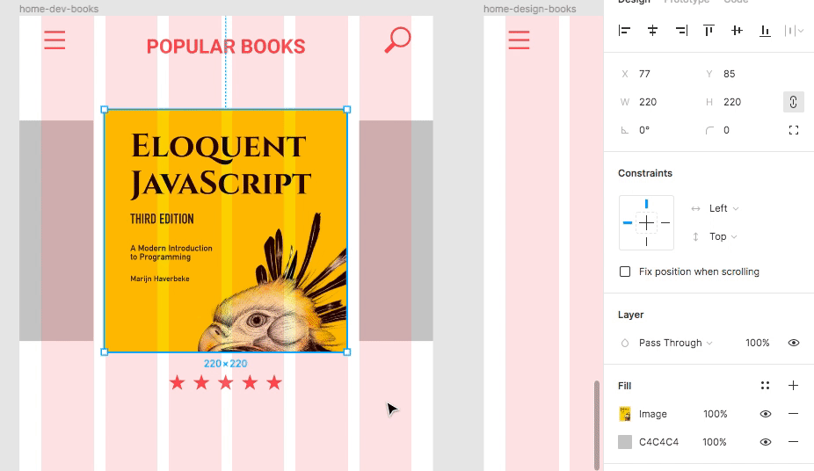Toggle constrain proportions lock icon
The image size is (814, 471).
click(x=793, y=102)
